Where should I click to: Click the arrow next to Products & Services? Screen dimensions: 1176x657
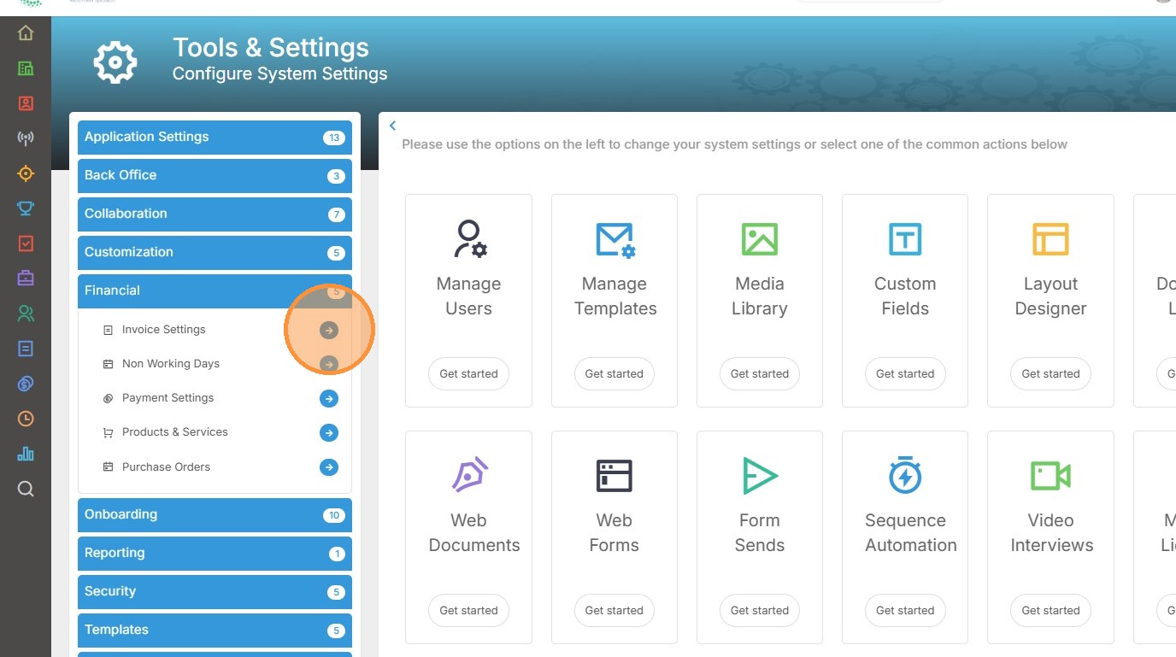click(x=329, y=433)
